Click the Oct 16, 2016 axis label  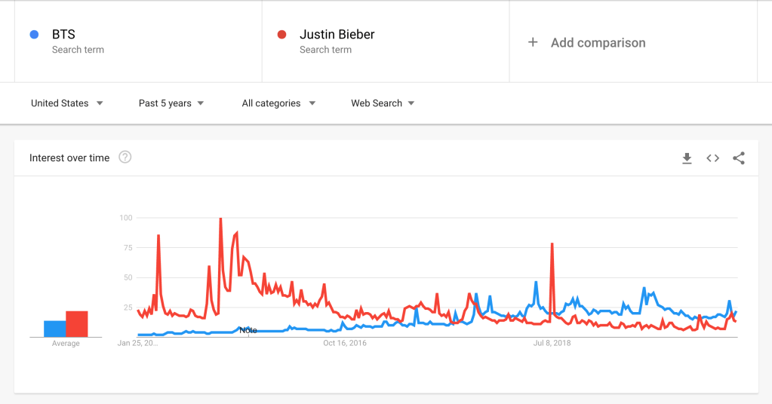[345, 344]
